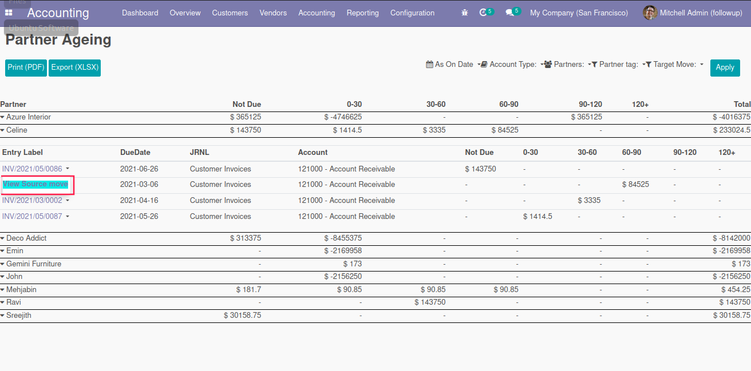Open the Reporting menu
Image resolution: width=751 pixels, height=371 pixels.
[362, 13]
